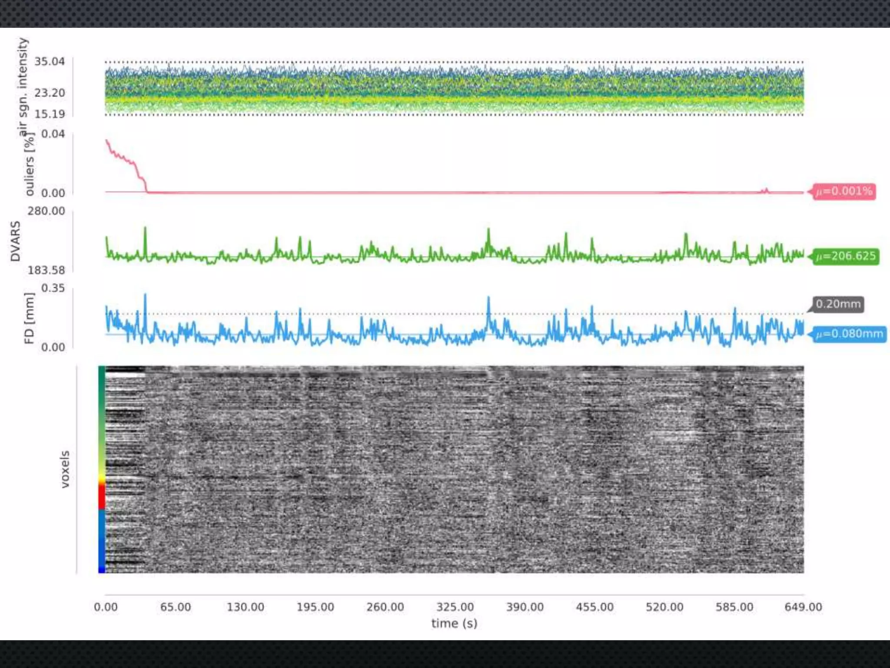Click the 0.00 time axis tick label
The height and width of the screenshot is (668, 890).
(106, 607)
